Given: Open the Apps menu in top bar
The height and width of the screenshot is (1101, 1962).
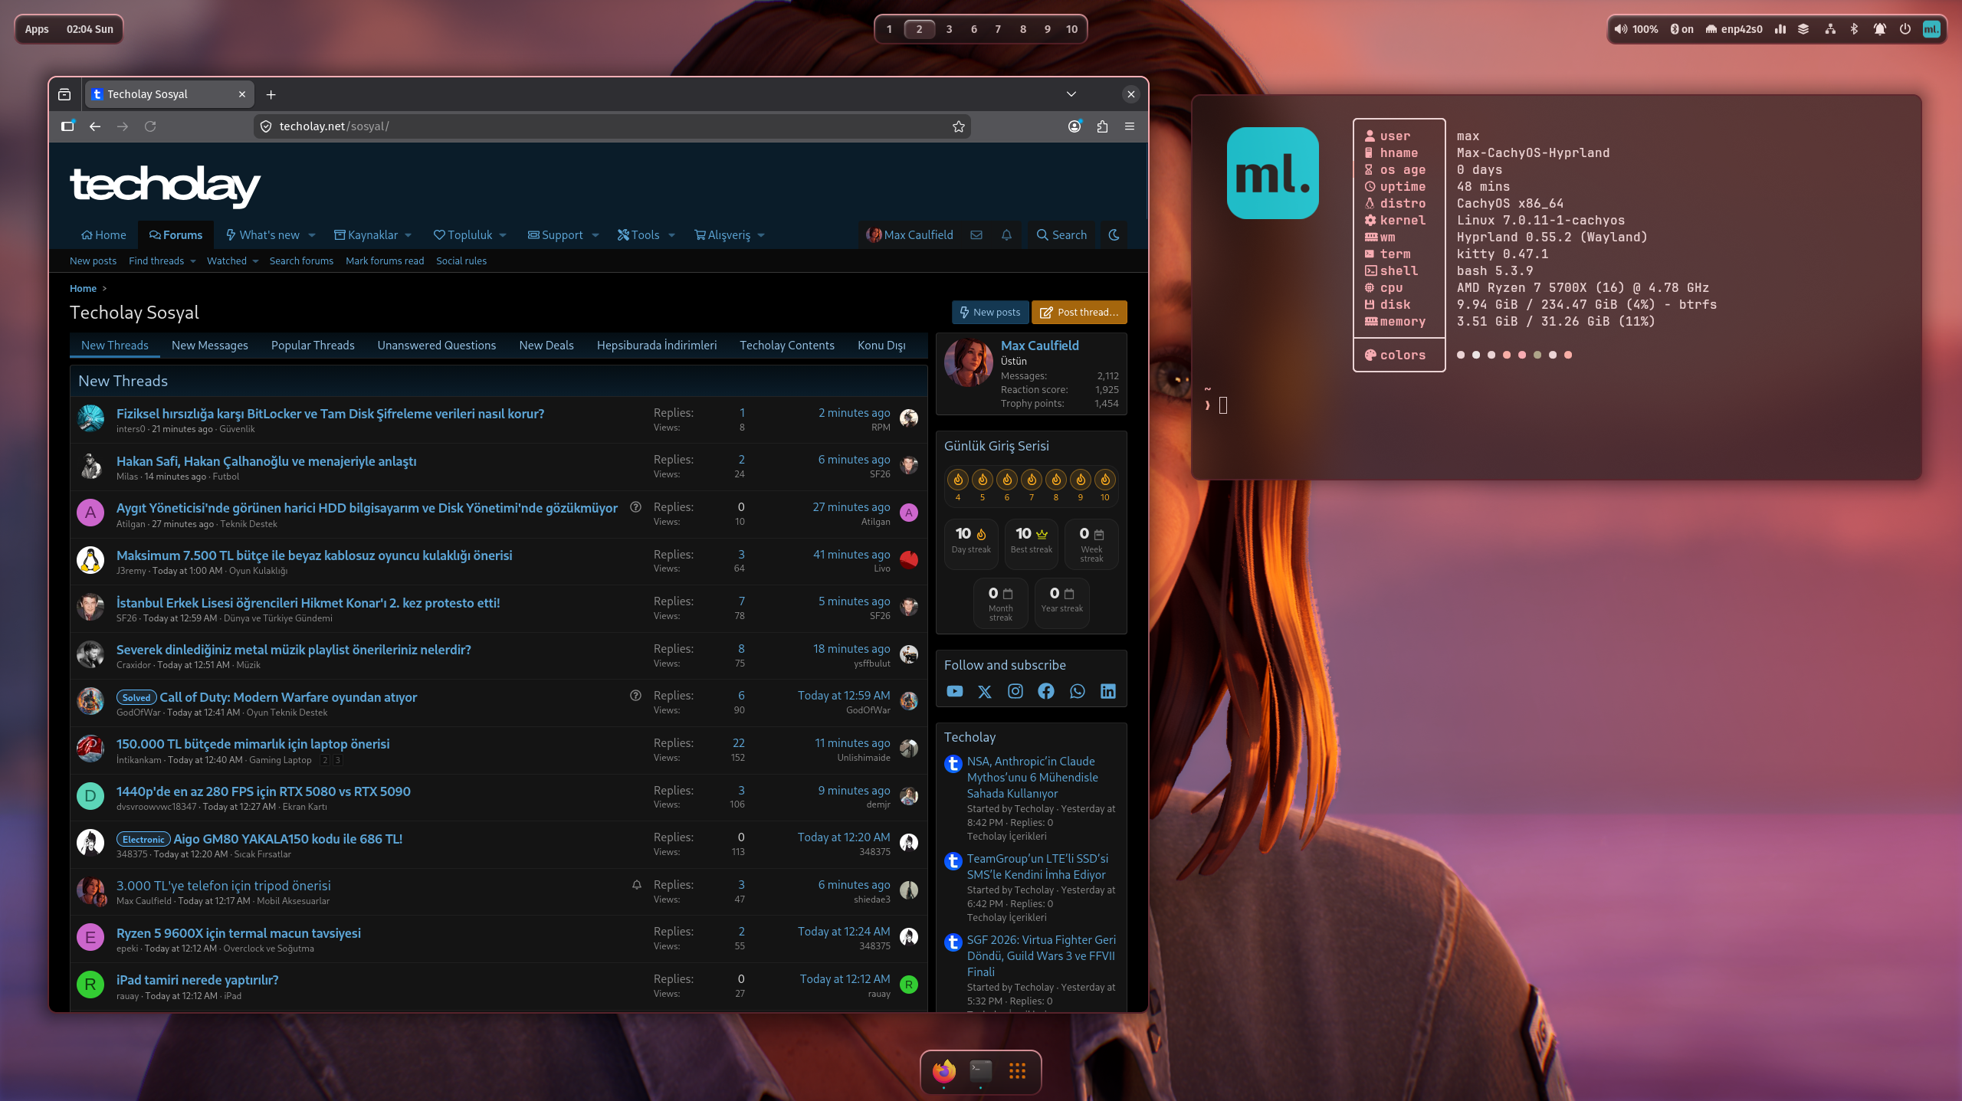Looking at the screenshot, I should pyautogui.click(x=37, y=29).
